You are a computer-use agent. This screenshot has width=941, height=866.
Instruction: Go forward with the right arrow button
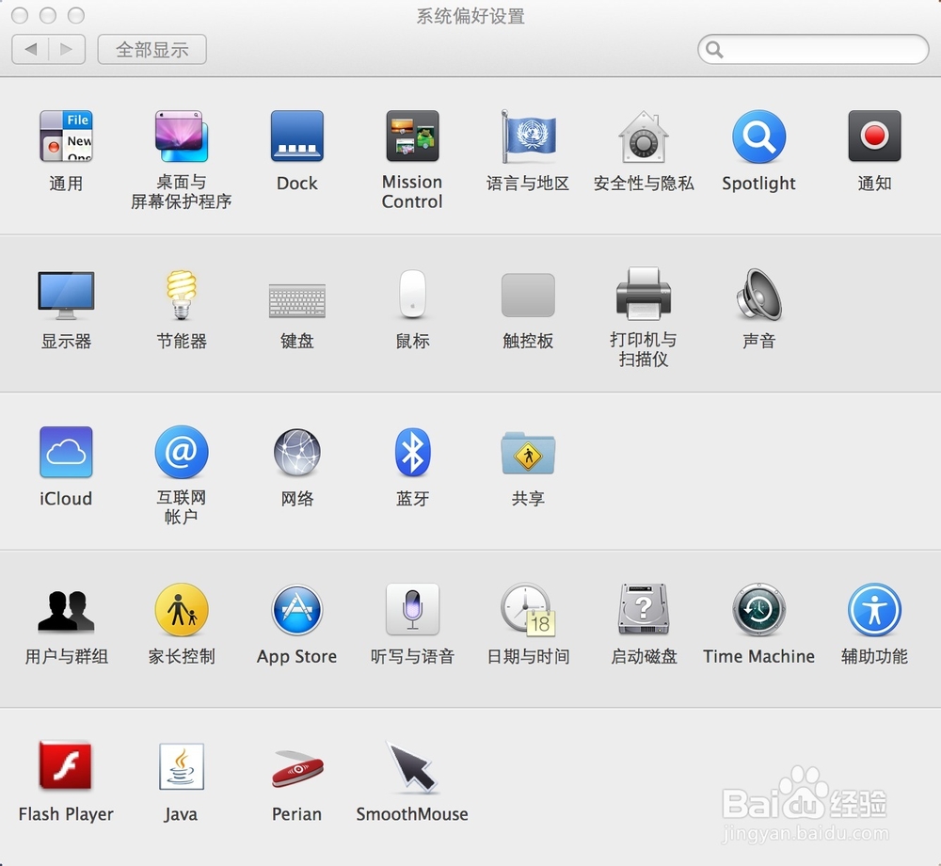67,49
